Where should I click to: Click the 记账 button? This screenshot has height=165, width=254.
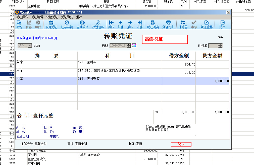tap(181, 144)
